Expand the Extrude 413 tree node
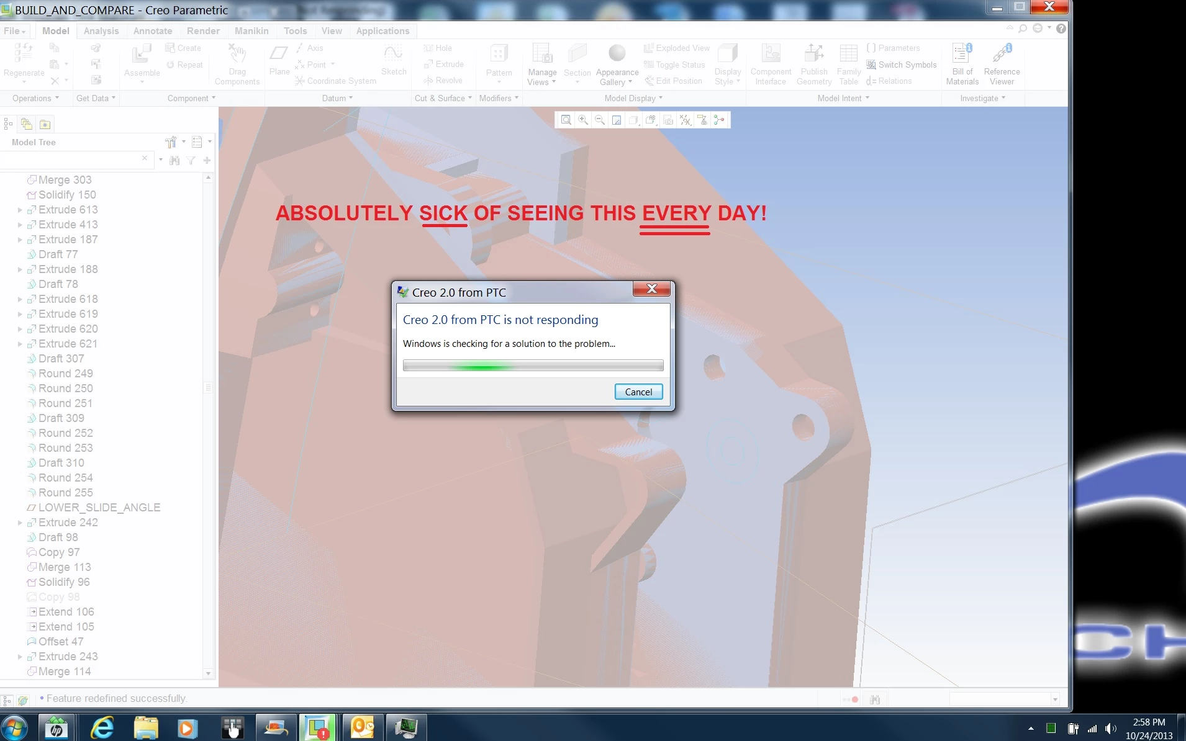Image resolution: width=1186 pixels, height=741 pixels. pos(20,225)
